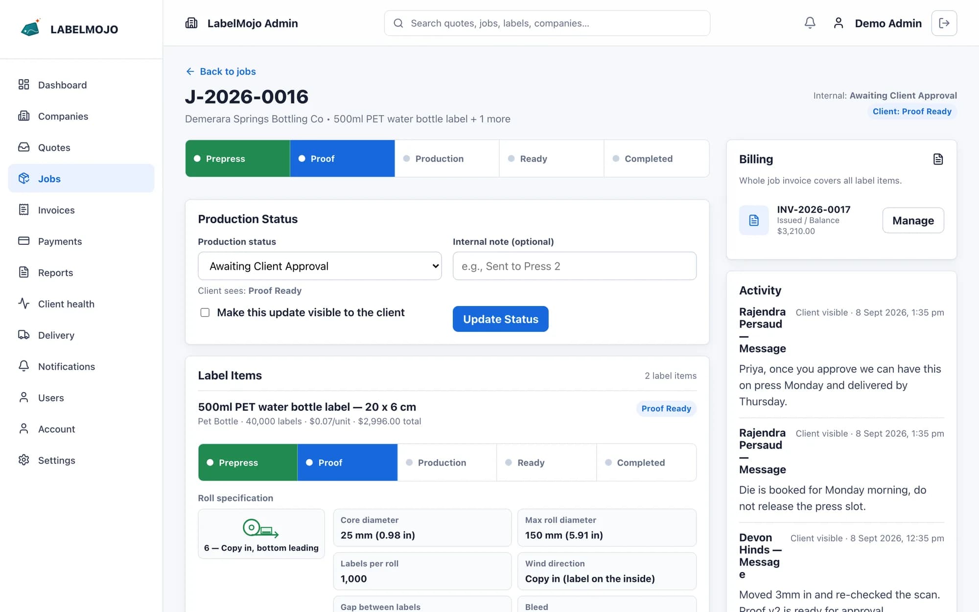Open the Production status dropdown
Image resolution: width=979 pixels, height=612 pixels.
[x=320, y=266]
